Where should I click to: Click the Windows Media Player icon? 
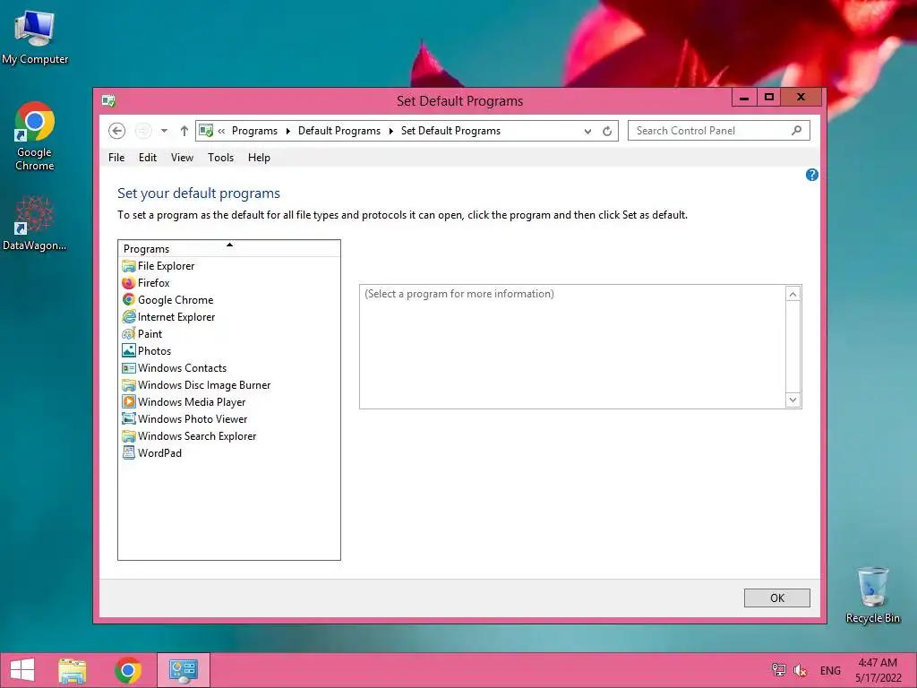[129, 402]
